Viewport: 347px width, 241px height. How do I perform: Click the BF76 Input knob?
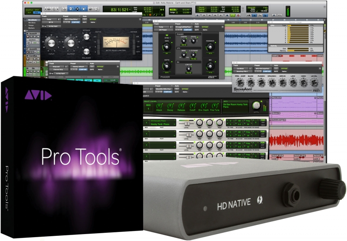(x=51, y=43)
